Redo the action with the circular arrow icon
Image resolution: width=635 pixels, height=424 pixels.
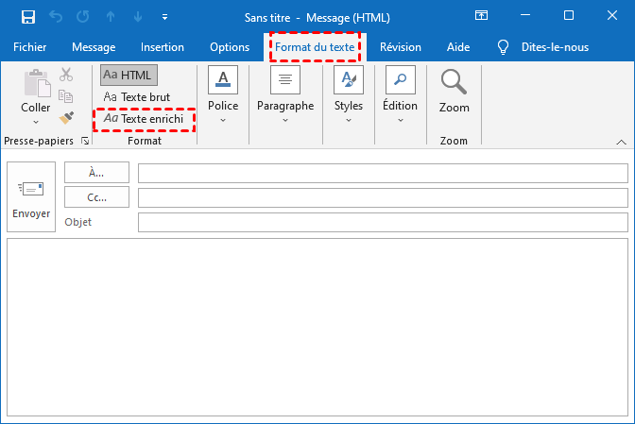[x=83, y=17]
